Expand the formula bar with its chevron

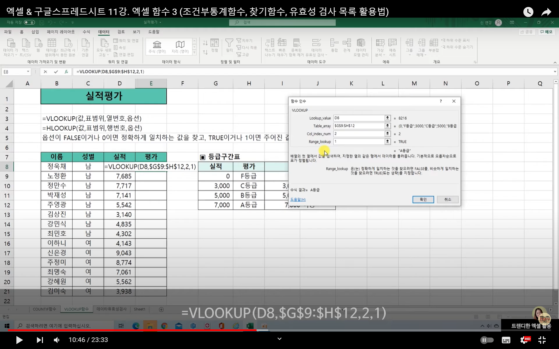pos(555,71)
